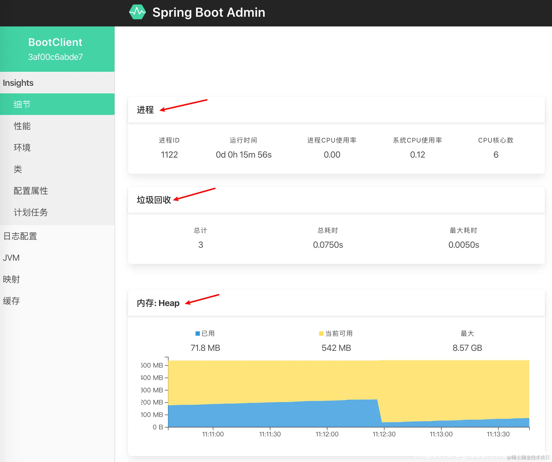This screenshot has width=552, height=462.
Task: Click the 11:11:00 time axis label
Action: (213, 434)
